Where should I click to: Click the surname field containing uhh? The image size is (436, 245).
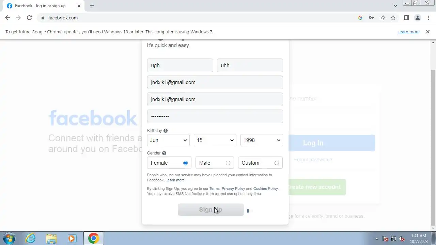click(x=250, y=65)
